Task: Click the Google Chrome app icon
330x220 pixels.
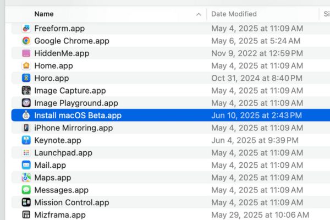Action: [x=26, y=41]
